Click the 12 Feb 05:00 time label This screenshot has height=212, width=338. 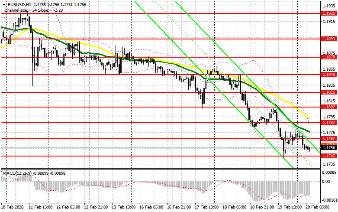tap(68, 207)
